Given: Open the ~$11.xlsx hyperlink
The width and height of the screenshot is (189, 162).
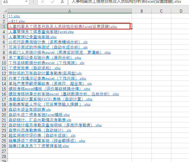Looking at the screenshot, I should pos(17,21).
